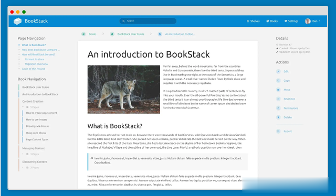Expand 3 Pages under Discovering Content

(31, 168)
